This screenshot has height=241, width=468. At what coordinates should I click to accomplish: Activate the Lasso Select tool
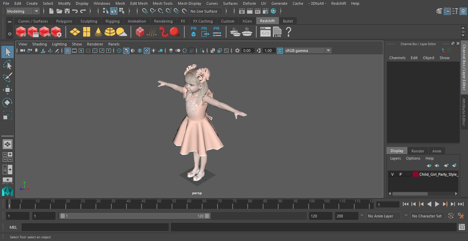[7, 65]
